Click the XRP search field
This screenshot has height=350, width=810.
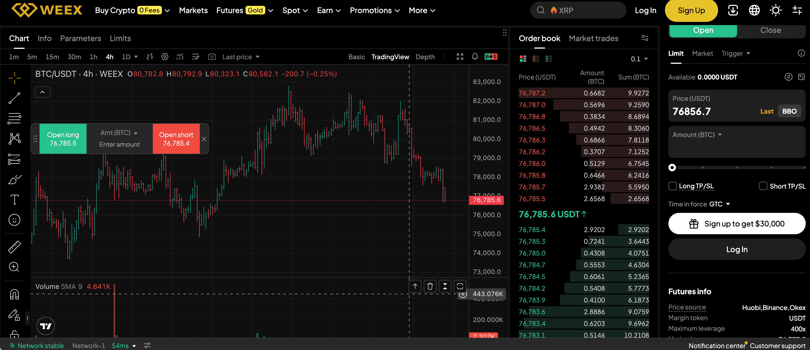tap(578, 10)
